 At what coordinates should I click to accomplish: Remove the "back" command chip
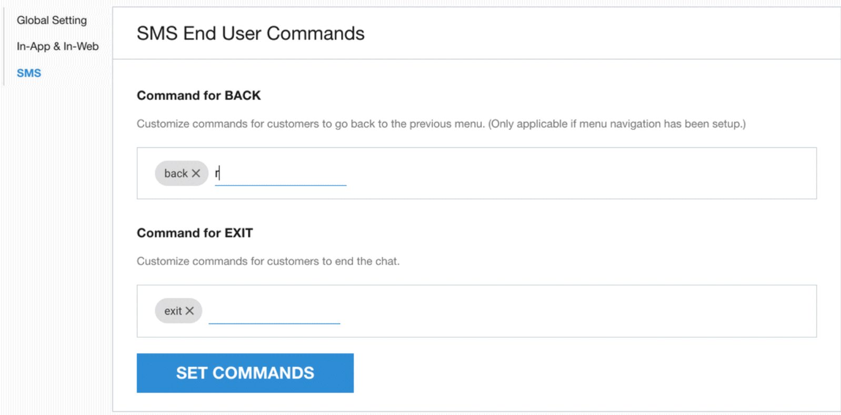[x=196, y=174]
